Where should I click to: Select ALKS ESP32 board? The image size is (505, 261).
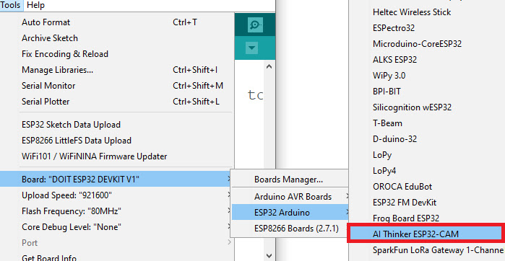pos(427,59)
